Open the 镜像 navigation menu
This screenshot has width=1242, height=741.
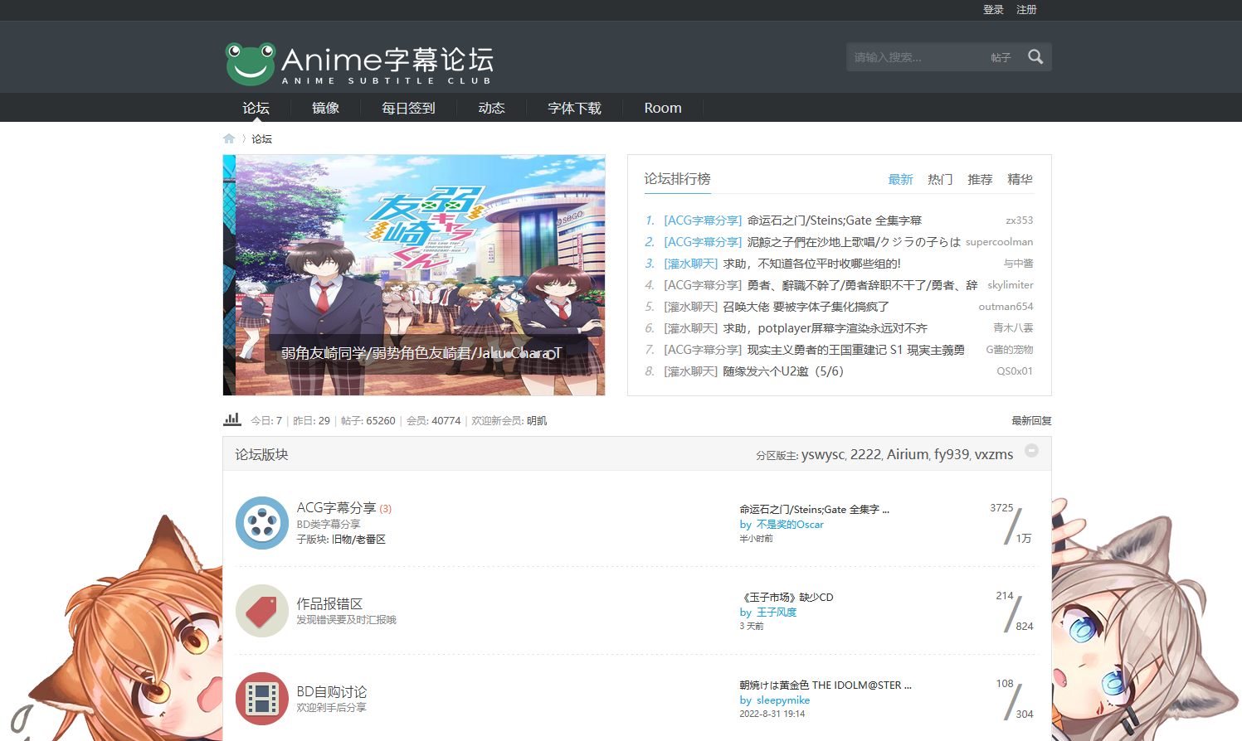[325, 108]
